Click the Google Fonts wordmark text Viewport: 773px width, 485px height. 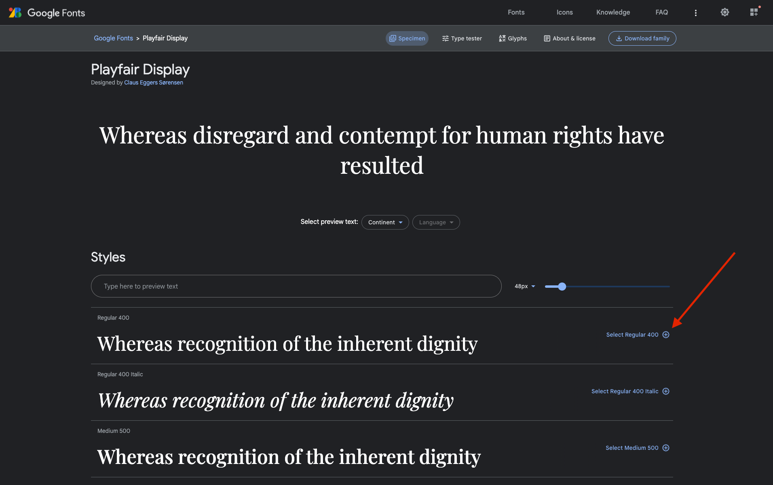pos(56,13)
